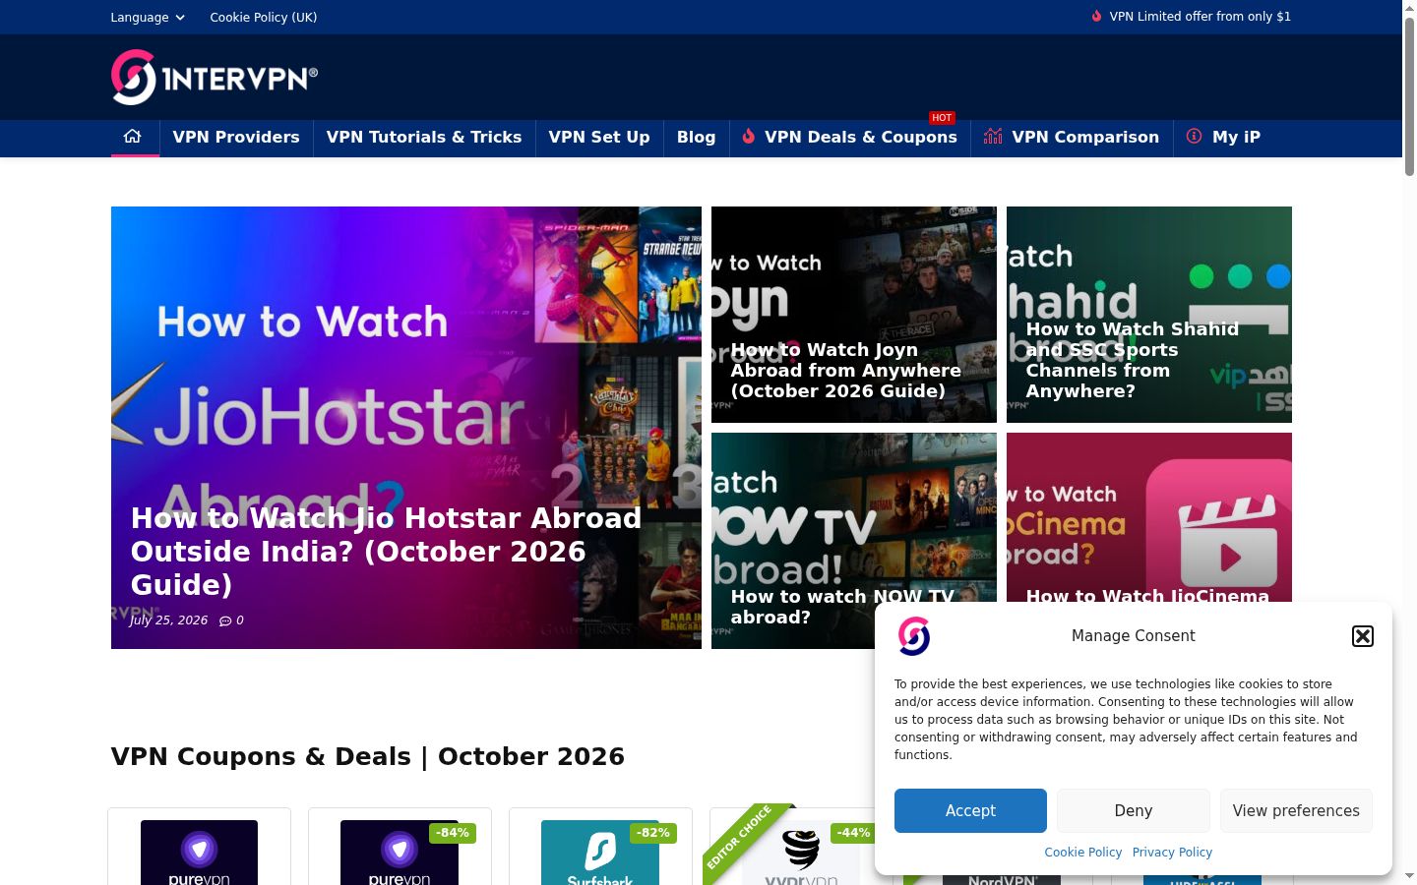Open Cookie Policy (UK) link in top bar

[x=264, y=17]
